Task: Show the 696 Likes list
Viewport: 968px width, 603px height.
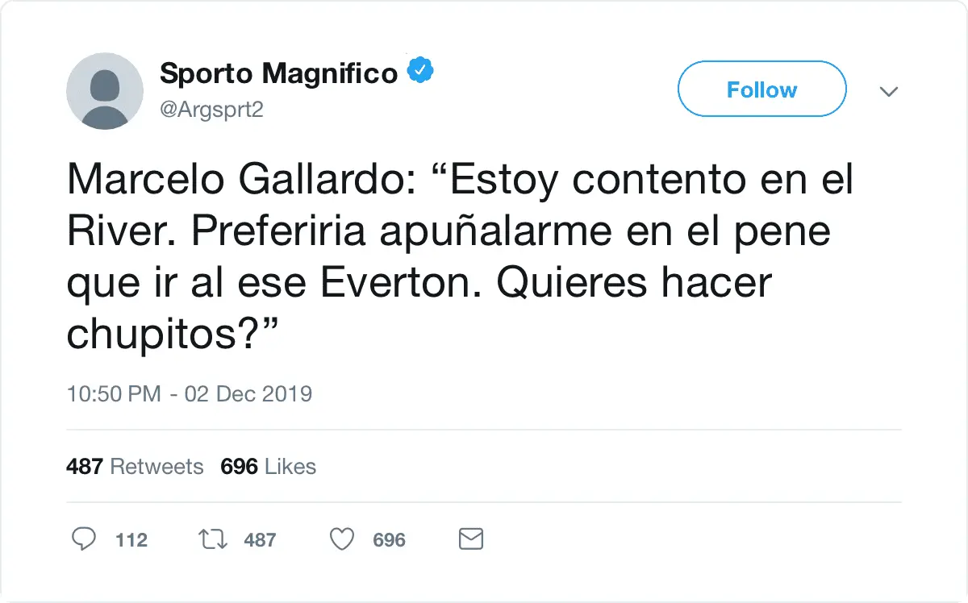Action: tap(268, 466)
